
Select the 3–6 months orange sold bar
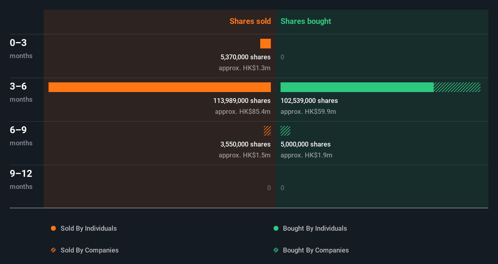pyautogui.click(x=160, y=87)
